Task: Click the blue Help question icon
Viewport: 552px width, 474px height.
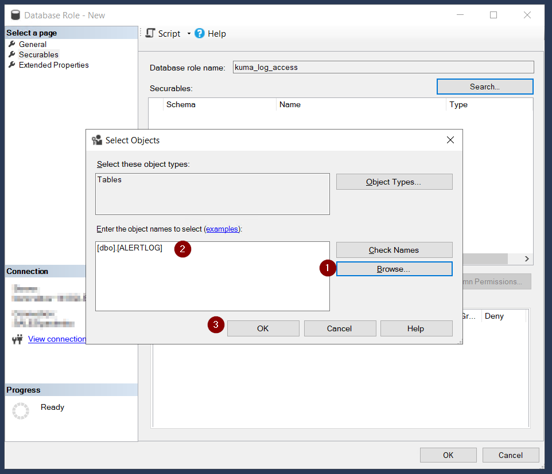Action: 200,33
